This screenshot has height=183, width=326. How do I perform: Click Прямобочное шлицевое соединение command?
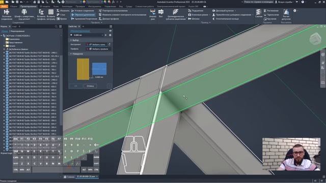(232, 15)
